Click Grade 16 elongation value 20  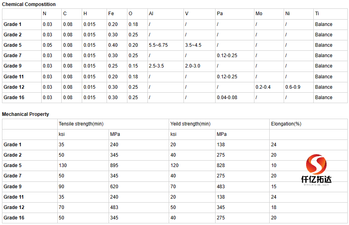(274, 218)
